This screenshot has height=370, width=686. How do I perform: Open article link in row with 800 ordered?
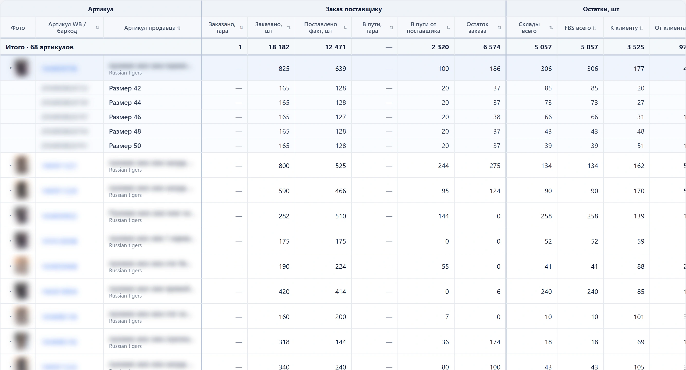pyautogui.click(x=59, y=166)
